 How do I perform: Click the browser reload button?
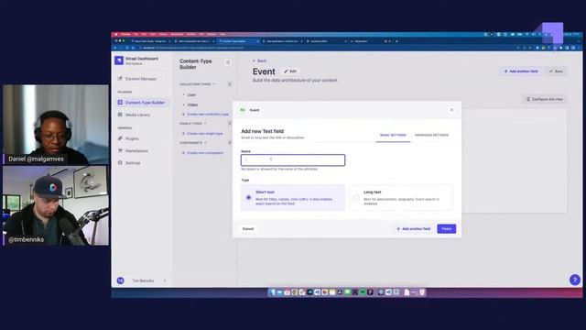pyautogui.click(x=127, y=48)
